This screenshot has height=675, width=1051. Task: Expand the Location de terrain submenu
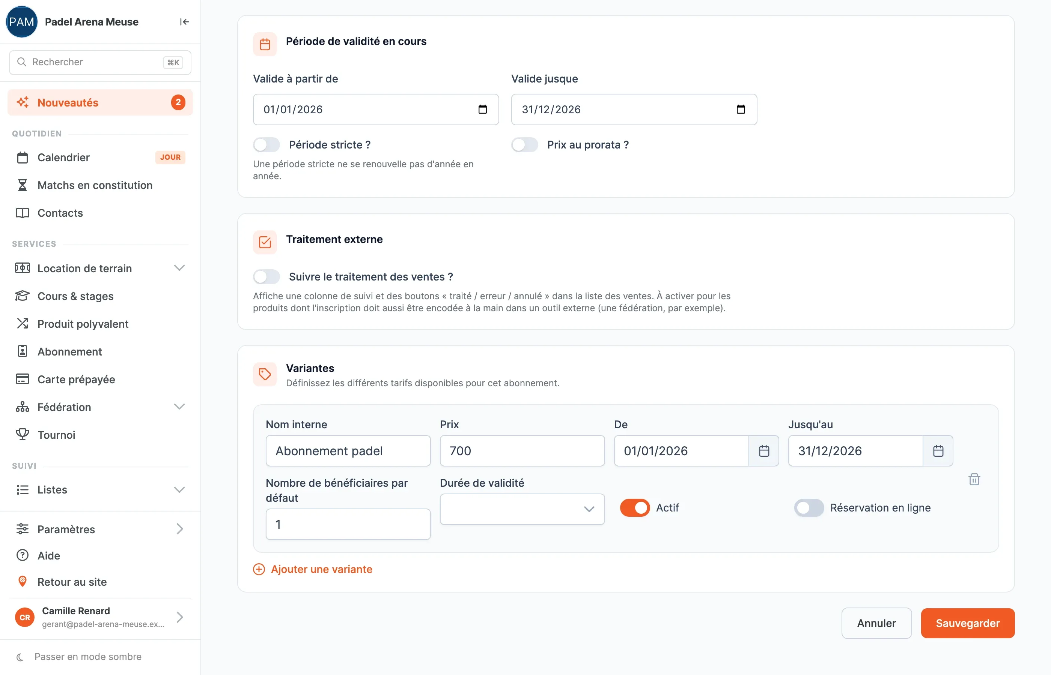pyautogui.click(x=179, y=268)
